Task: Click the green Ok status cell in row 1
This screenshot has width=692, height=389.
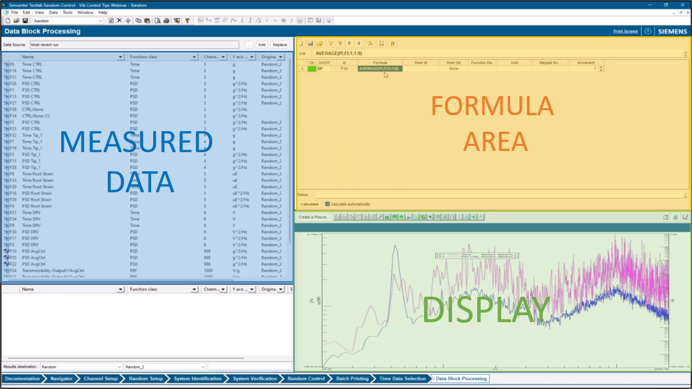Action: pos(312,69)
